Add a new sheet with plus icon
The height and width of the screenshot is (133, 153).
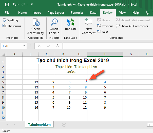tap(64, 125)
